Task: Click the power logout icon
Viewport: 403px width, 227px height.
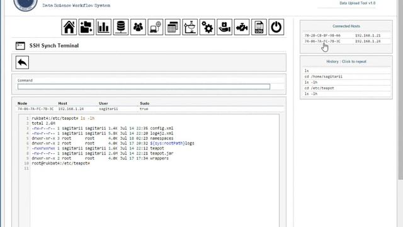Action: (276, 27)
